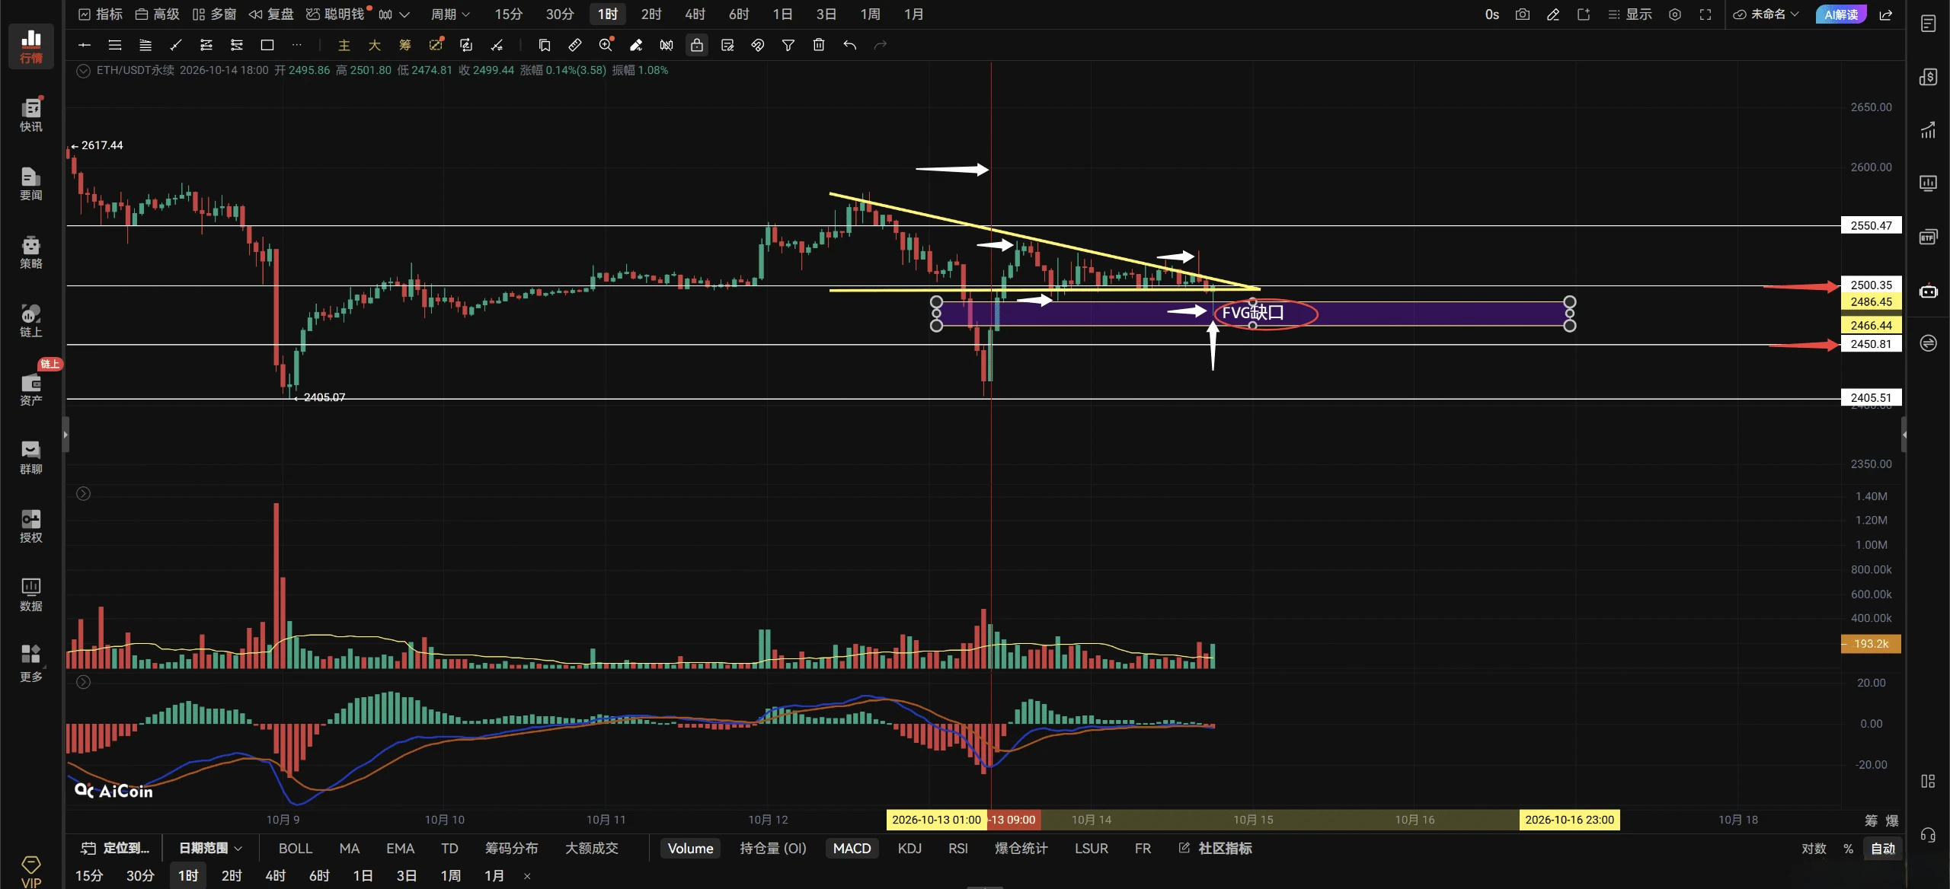Toggle the % percent scale option
The height and width of the screenshot is (889, 1950).
1848,849
